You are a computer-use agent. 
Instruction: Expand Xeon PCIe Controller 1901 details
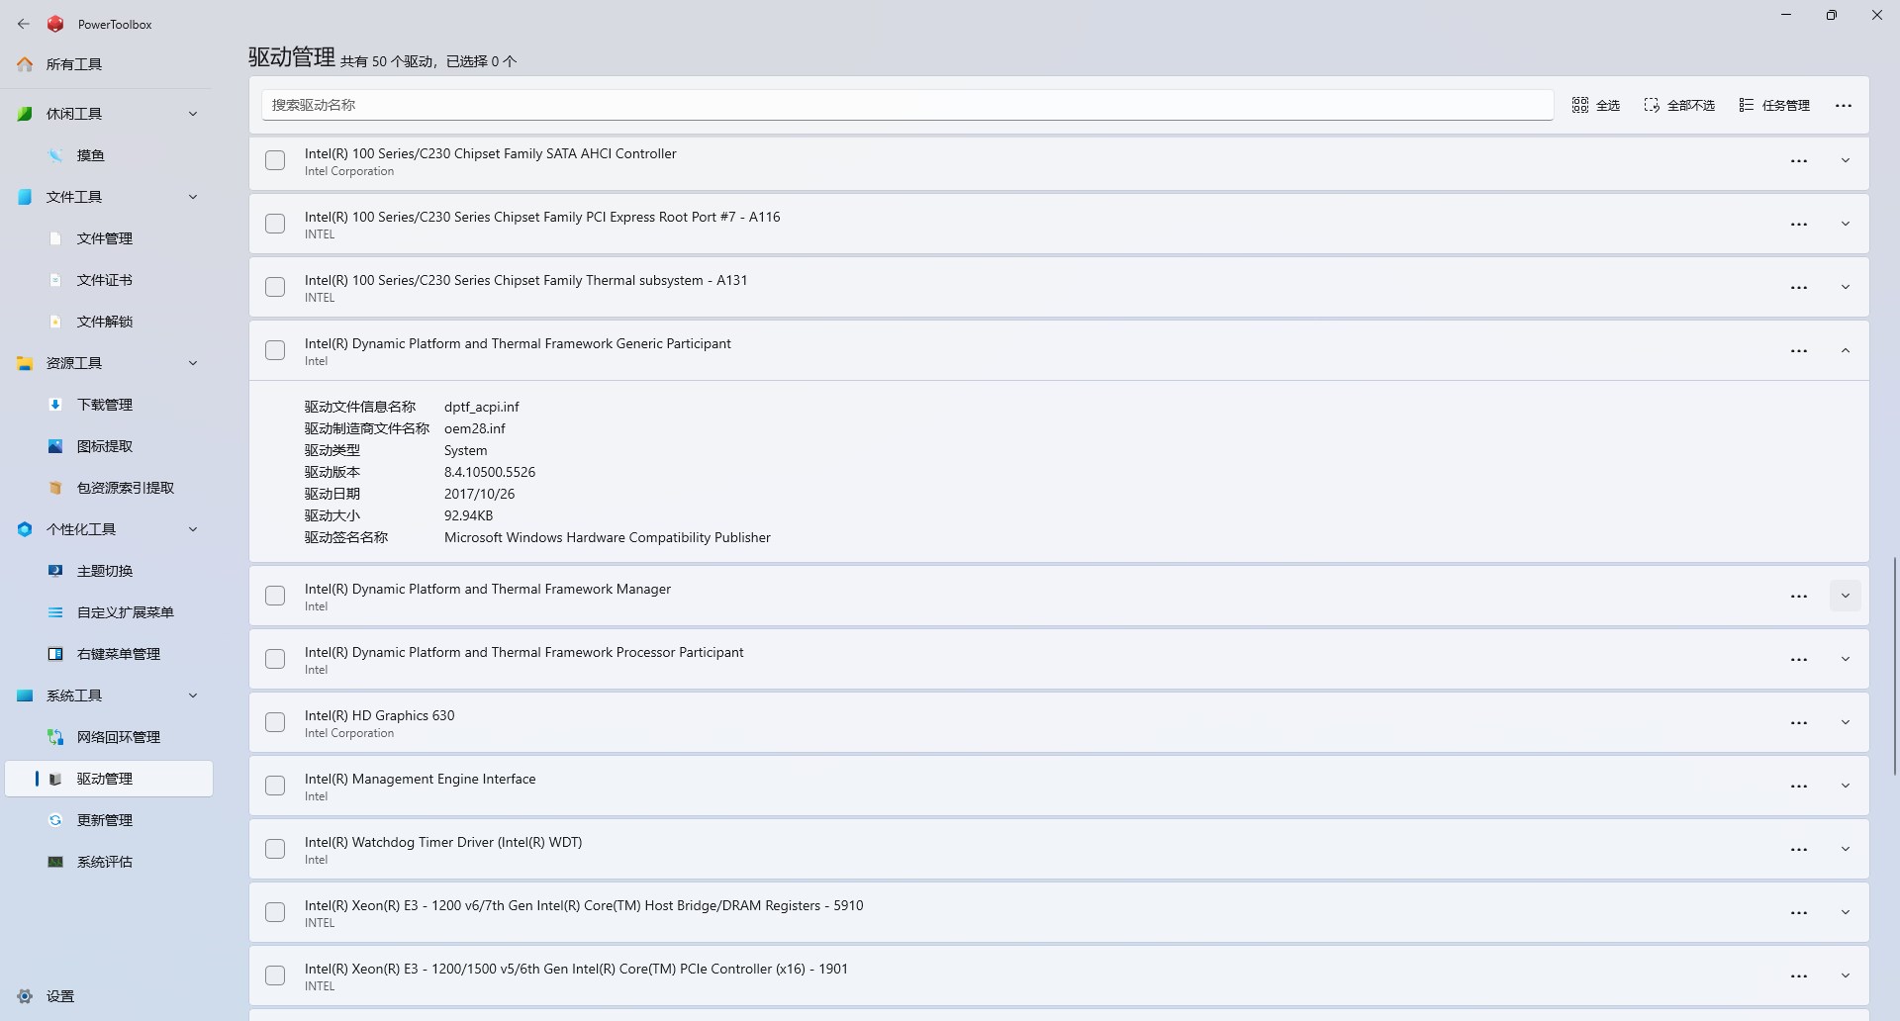(1845, 975)
